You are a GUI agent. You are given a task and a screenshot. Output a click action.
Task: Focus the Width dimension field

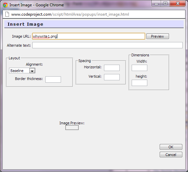pyautogui.click(x=139, y=68)
